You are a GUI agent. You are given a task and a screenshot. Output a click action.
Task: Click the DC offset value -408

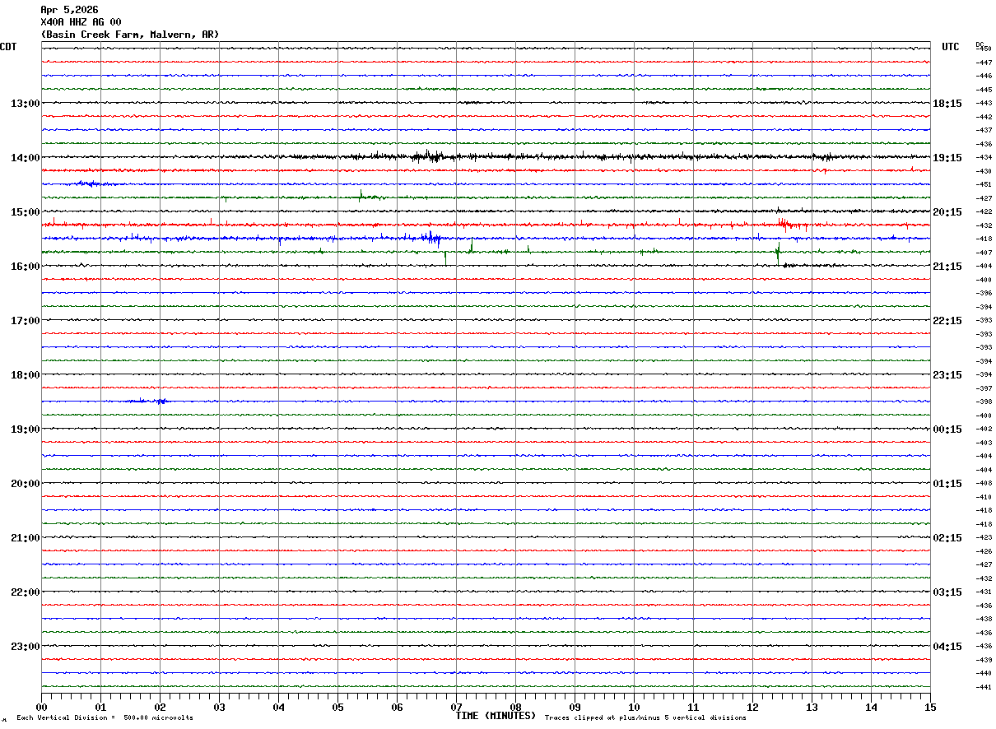point(984,483)
